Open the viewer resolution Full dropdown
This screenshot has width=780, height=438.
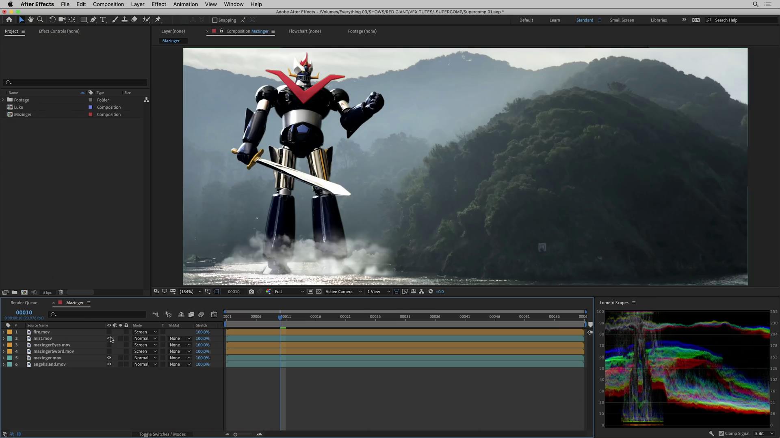coord(289,292)
